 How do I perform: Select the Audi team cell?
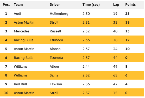point(17,14)
